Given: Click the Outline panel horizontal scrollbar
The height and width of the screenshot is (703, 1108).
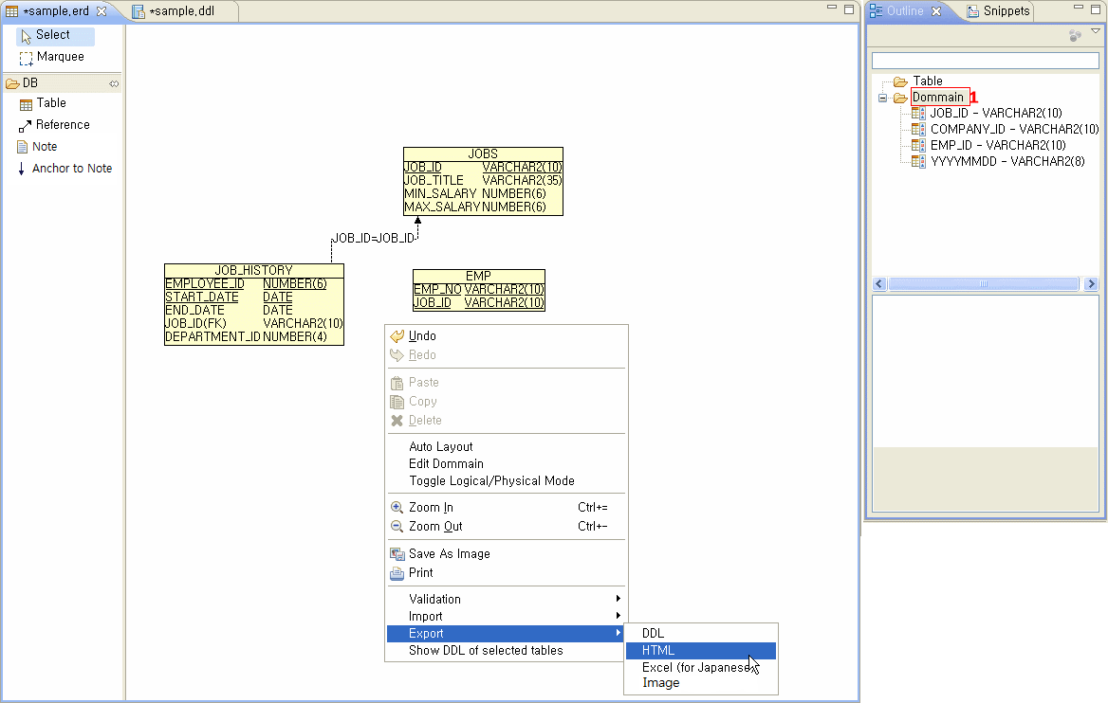Looking at the screenshot, I should click(984, 283).
